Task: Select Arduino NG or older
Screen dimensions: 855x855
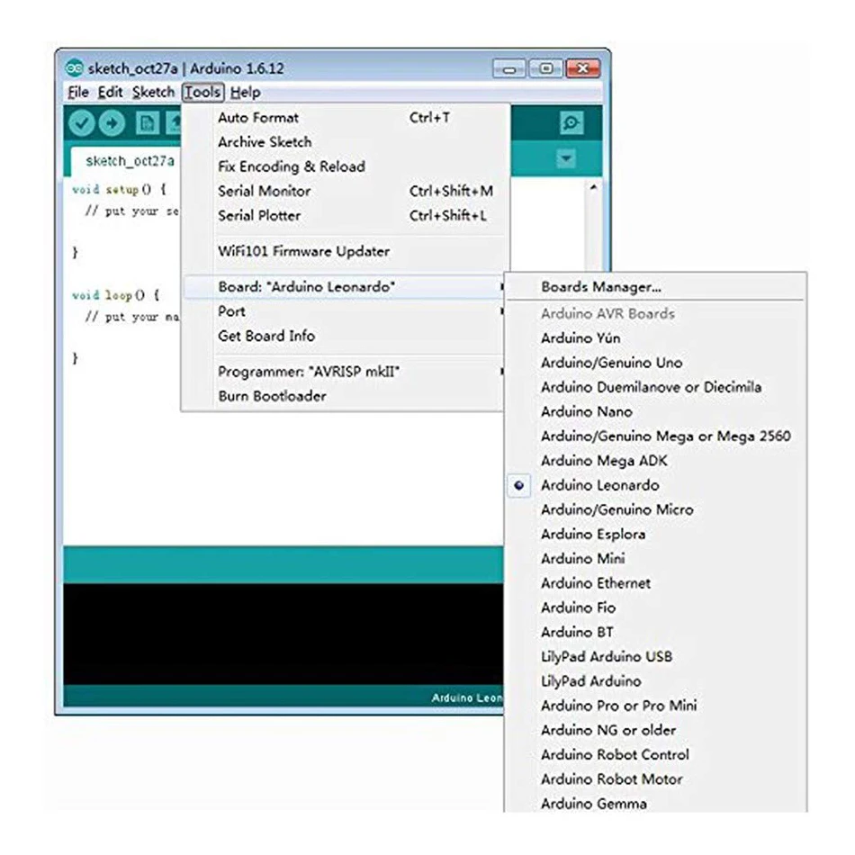Action: [655, 730]
